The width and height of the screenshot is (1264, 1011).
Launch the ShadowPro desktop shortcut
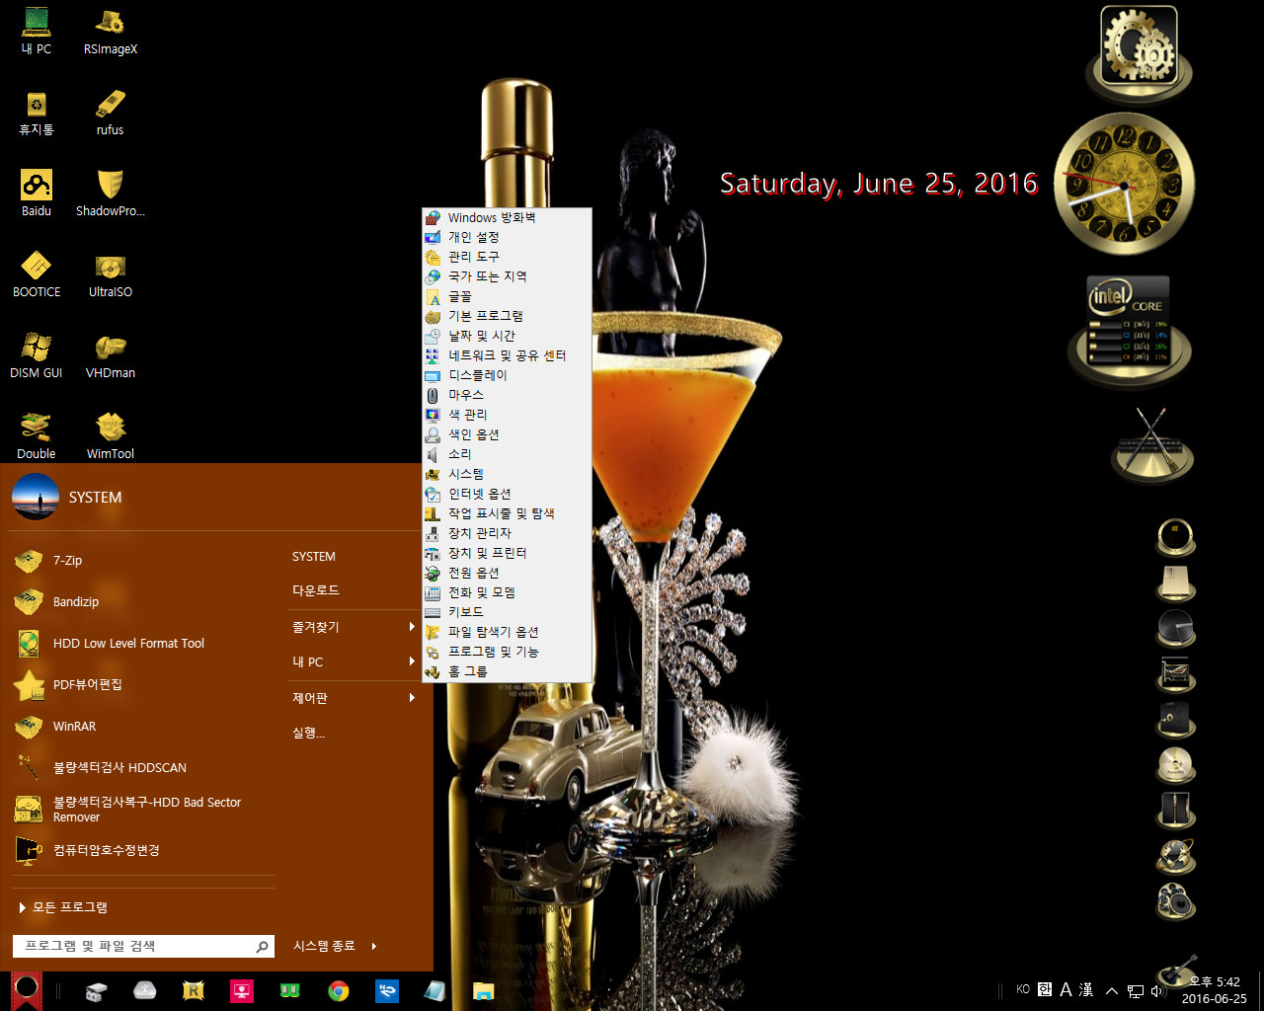[110, 193]
